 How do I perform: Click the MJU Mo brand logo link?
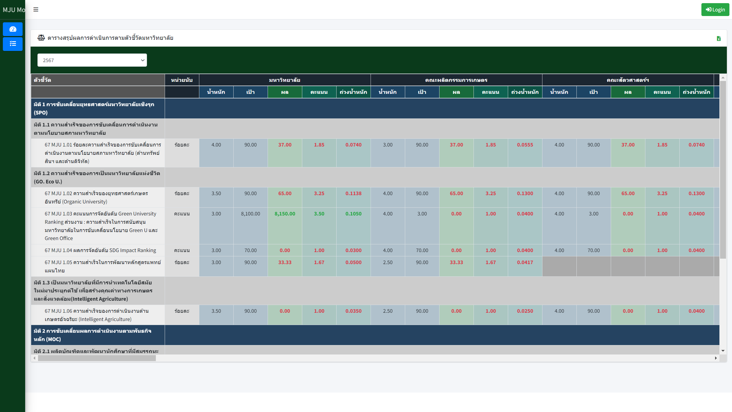[x=13, y=10]
